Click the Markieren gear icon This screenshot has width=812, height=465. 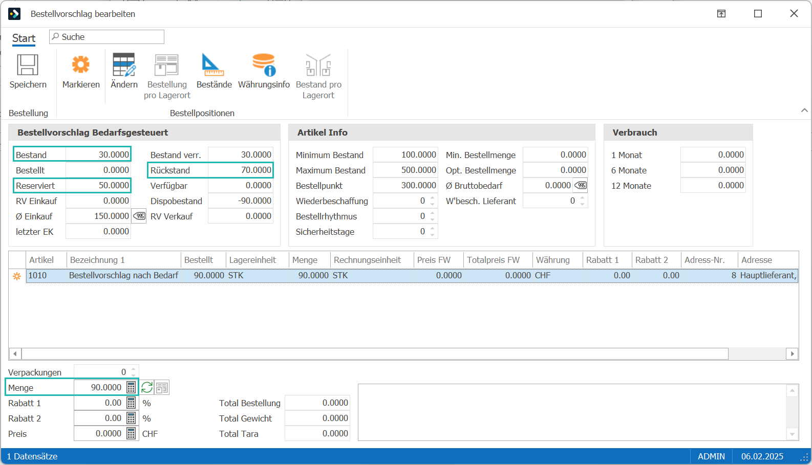coord(81,65)
